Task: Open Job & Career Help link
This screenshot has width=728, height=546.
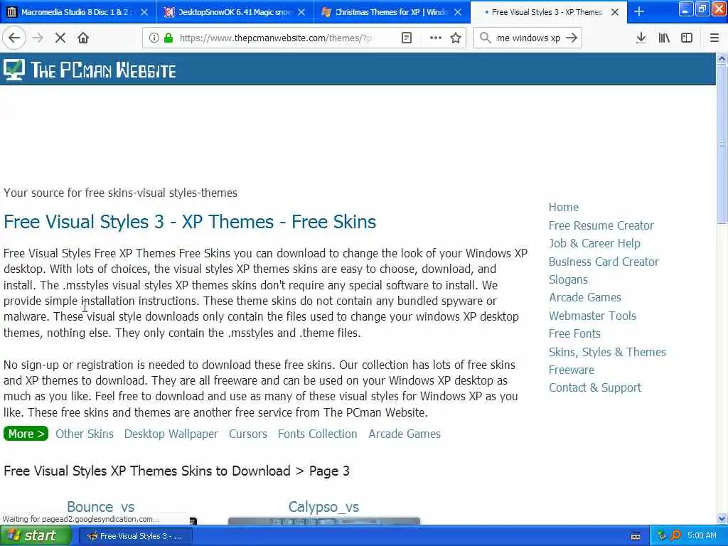Action: (x=594, y=243)
